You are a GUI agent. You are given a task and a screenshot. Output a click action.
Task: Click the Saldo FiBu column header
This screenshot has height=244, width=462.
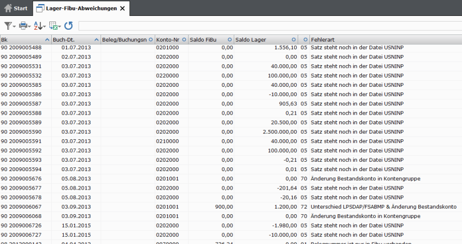point(211,40)
